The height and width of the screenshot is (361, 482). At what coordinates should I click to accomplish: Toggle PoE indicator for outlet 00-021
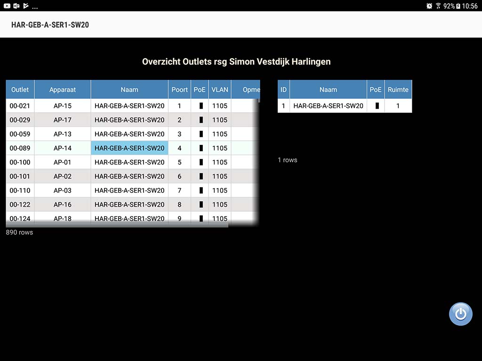(x=201, y=106)
